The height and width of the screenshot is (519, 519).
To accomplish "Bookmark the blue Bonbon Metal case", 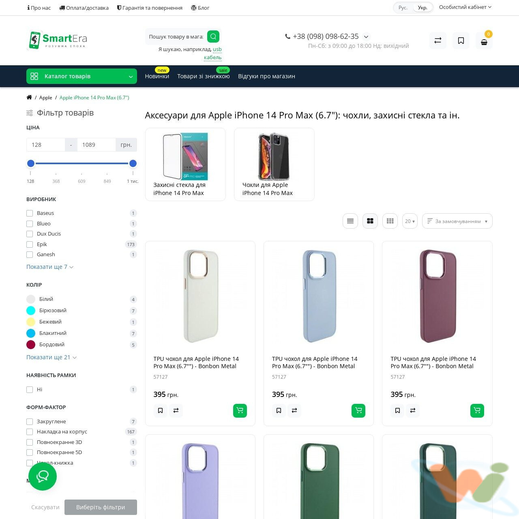I will coord(279,410).
